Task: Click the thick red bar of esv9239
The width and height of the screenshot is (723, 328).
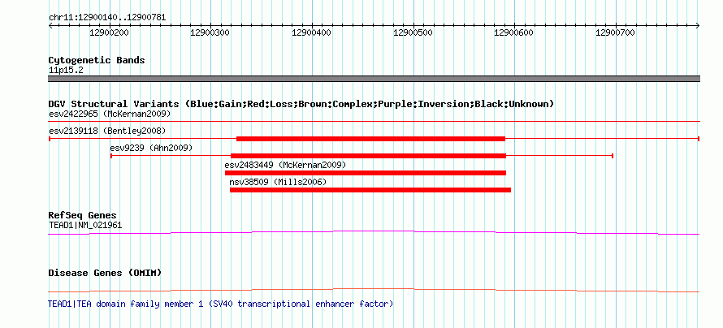Action: point(369,156)
